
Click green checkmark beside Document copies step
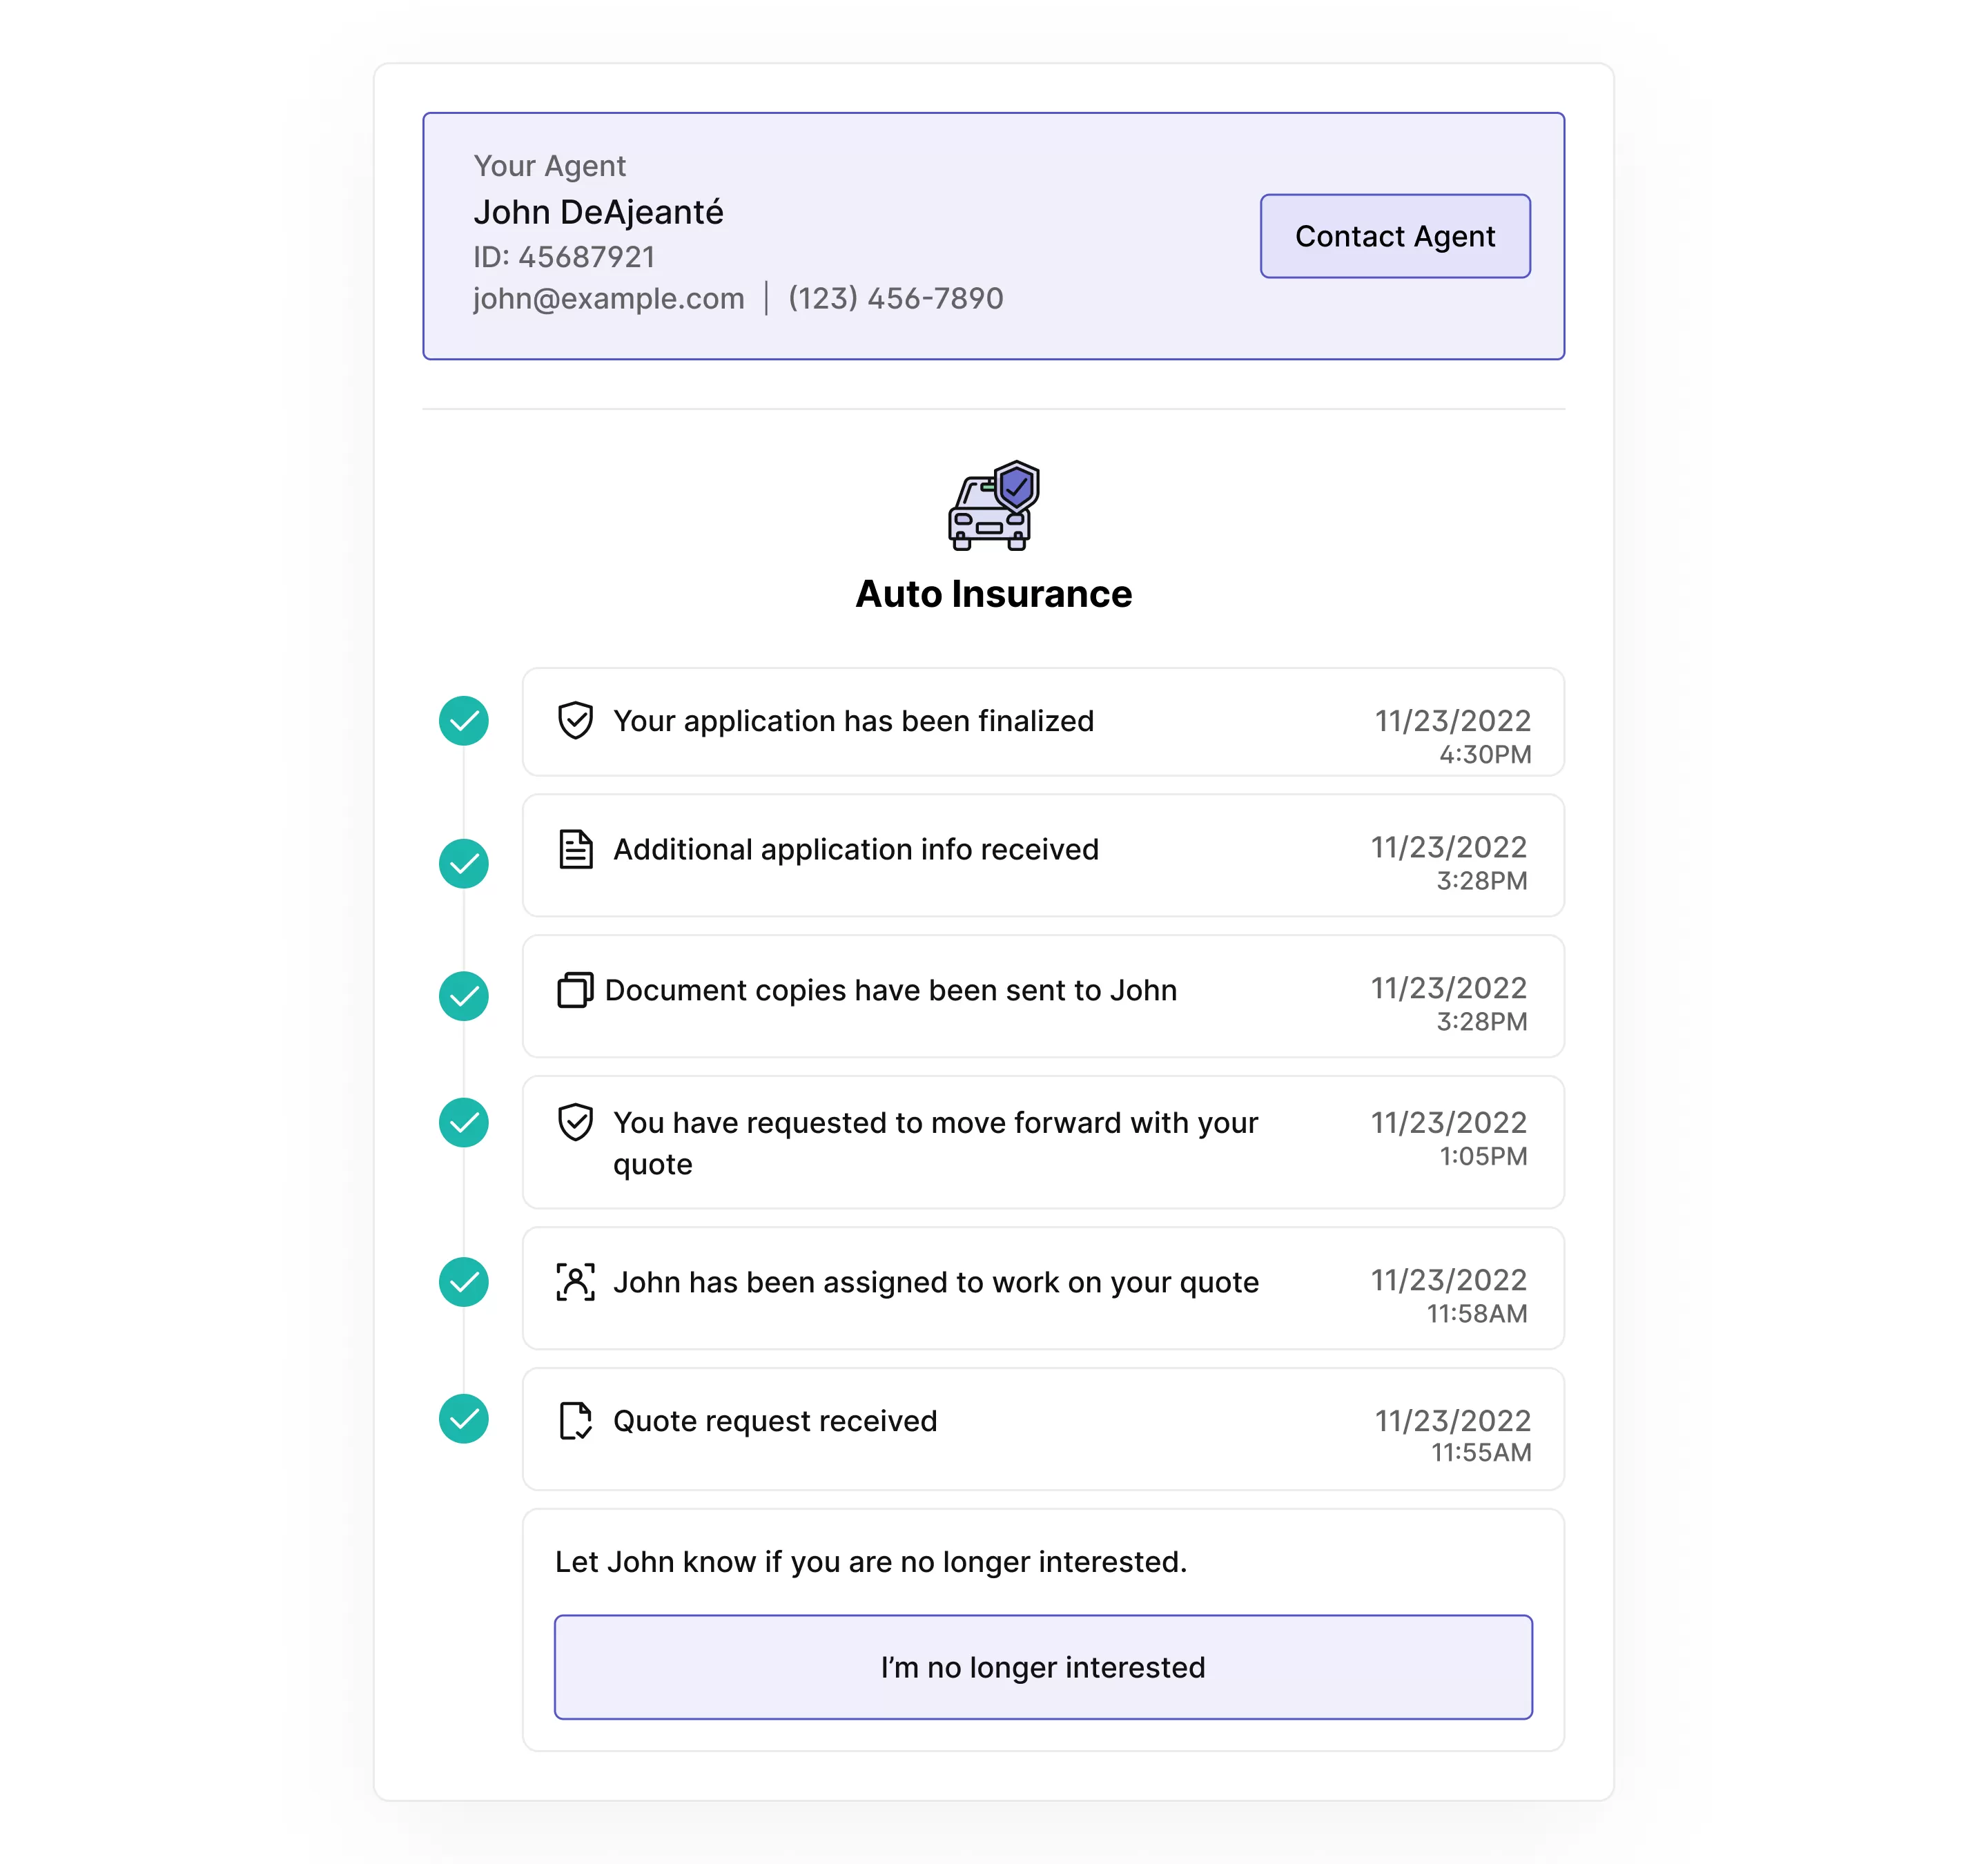click(x=464, y=996)
